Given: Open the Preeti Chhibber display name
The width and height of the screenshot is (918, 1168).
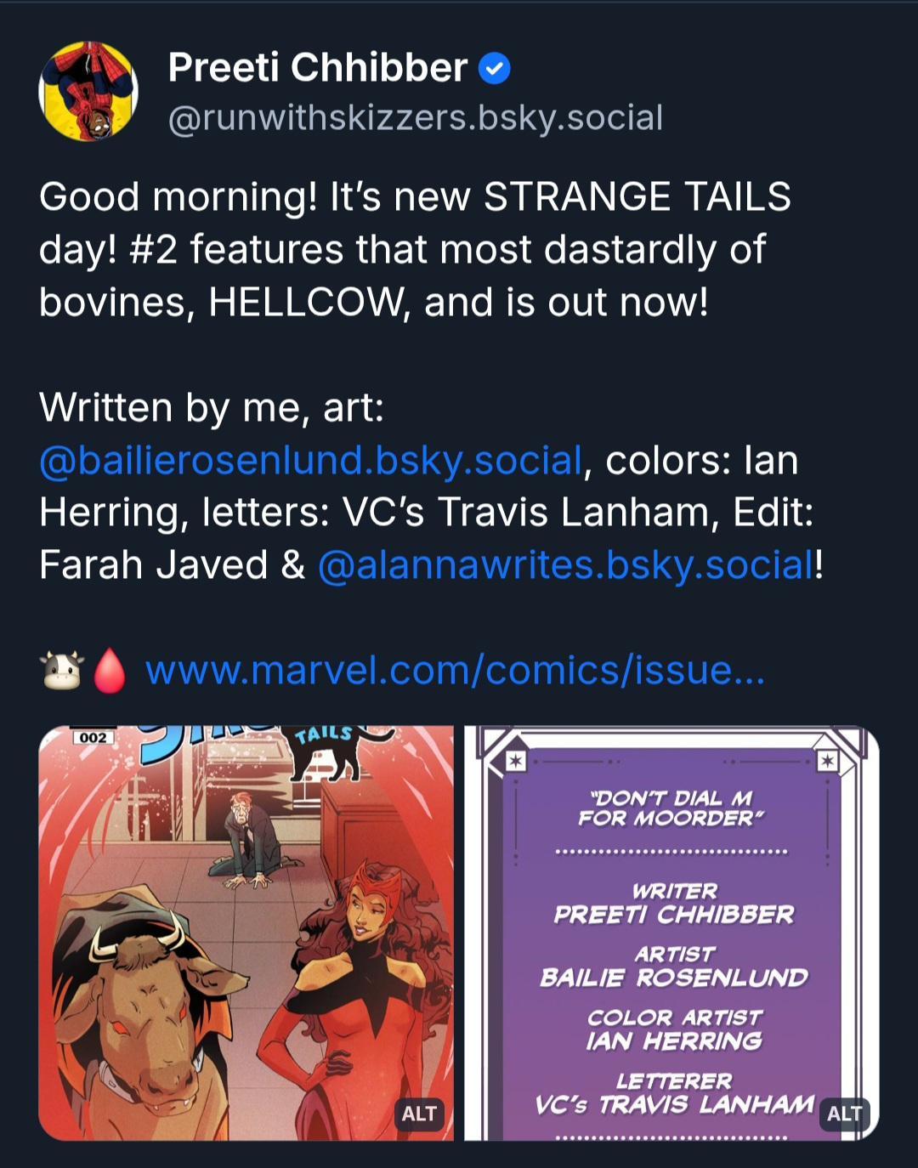Looking at the screenshot, I should (318, 67).
